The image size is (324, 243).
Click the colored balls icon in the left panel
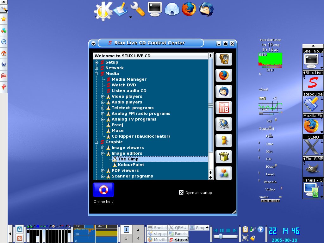click(x=4, y=31)
